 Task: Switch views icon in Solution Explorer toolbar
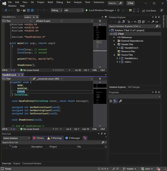point(123,22)
